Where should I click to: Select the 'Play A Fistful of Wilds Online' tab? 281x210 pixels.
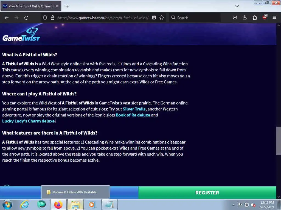tap(31, 6)
